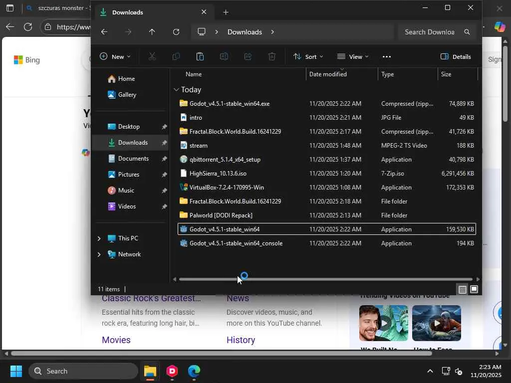Screen dimensions: 511x383
Task: Click the Cut scissors icon
Action: pyautogui.click(x=152, y=56)
